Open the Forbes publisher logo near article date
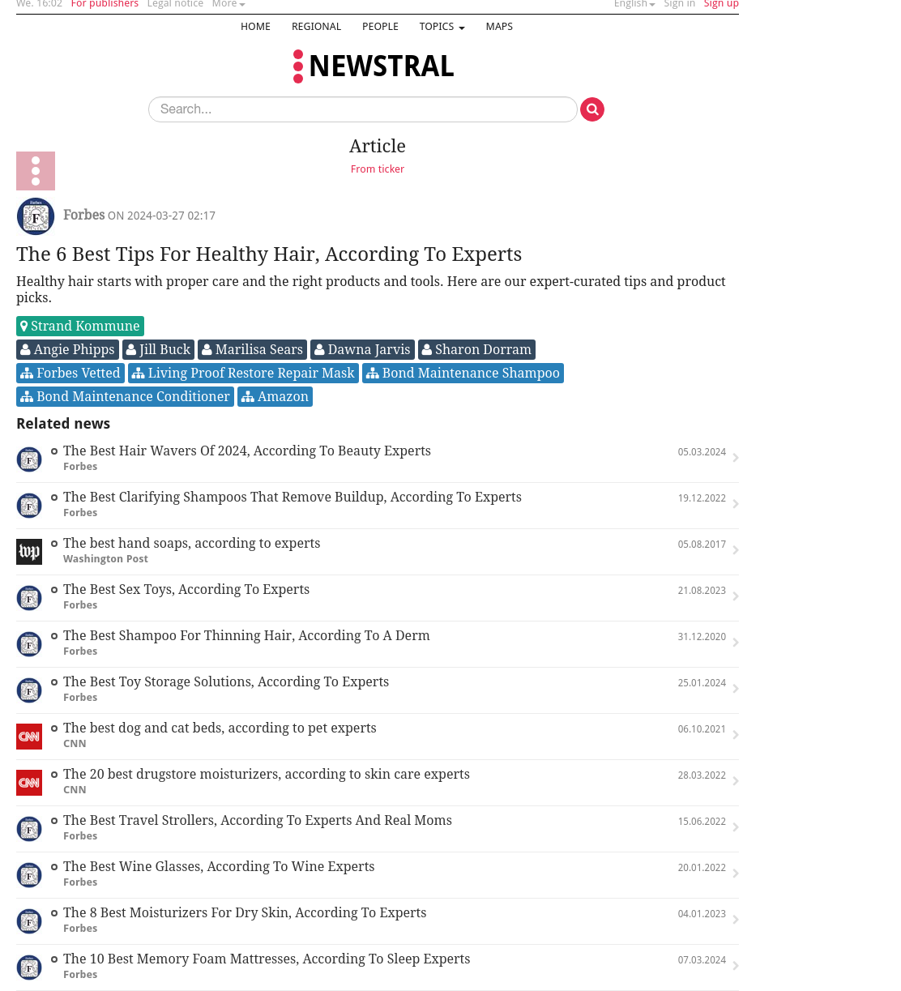 (36, 216)
